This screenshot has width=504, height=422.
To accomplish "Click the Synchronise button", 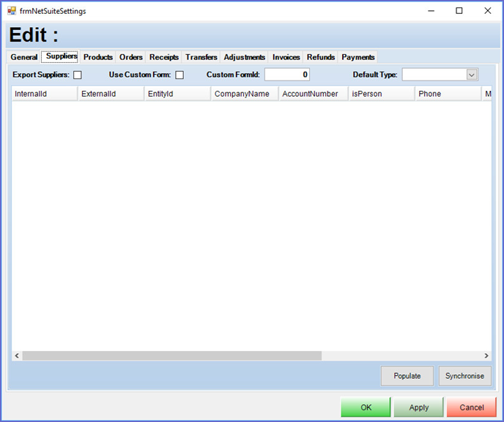I will pos(464,376).
